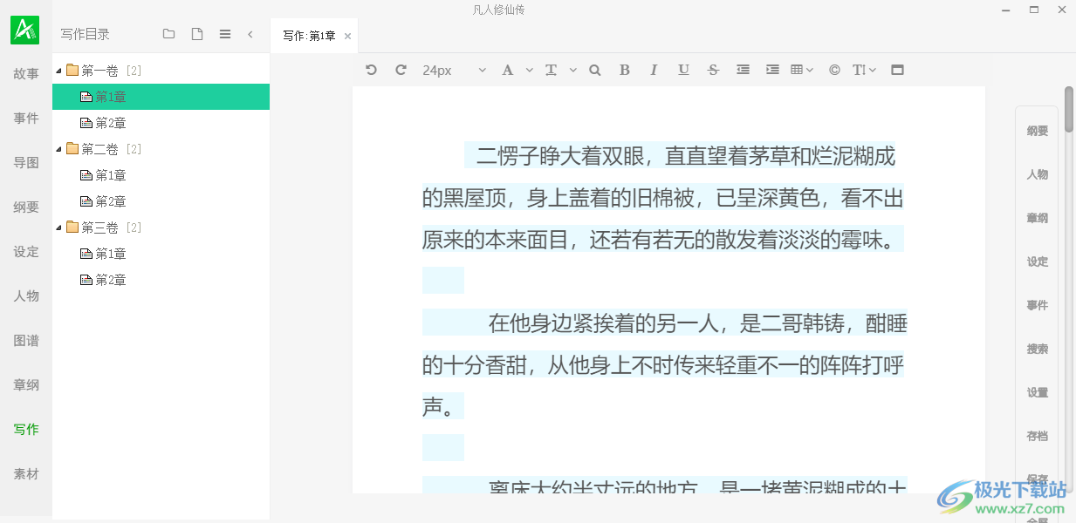Expand the font color dropdown arrow
Viewport: 1076px width, 523px height.
(529, 70)
